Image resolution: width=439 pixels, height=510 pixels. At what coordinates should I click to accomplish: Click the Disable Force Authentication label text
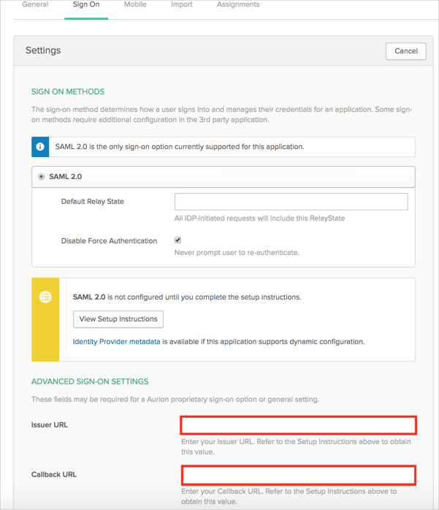[x=109, y=241]
